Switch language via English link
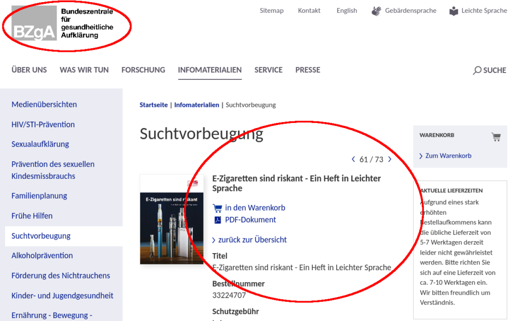This screenshot has width=532, height=321. pos(347,10)
